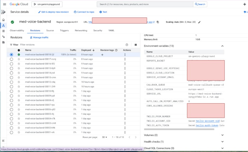This screenshot has height=152, width=248.
Task: Open the filter help question mark icon
Action: click(127, 45)
